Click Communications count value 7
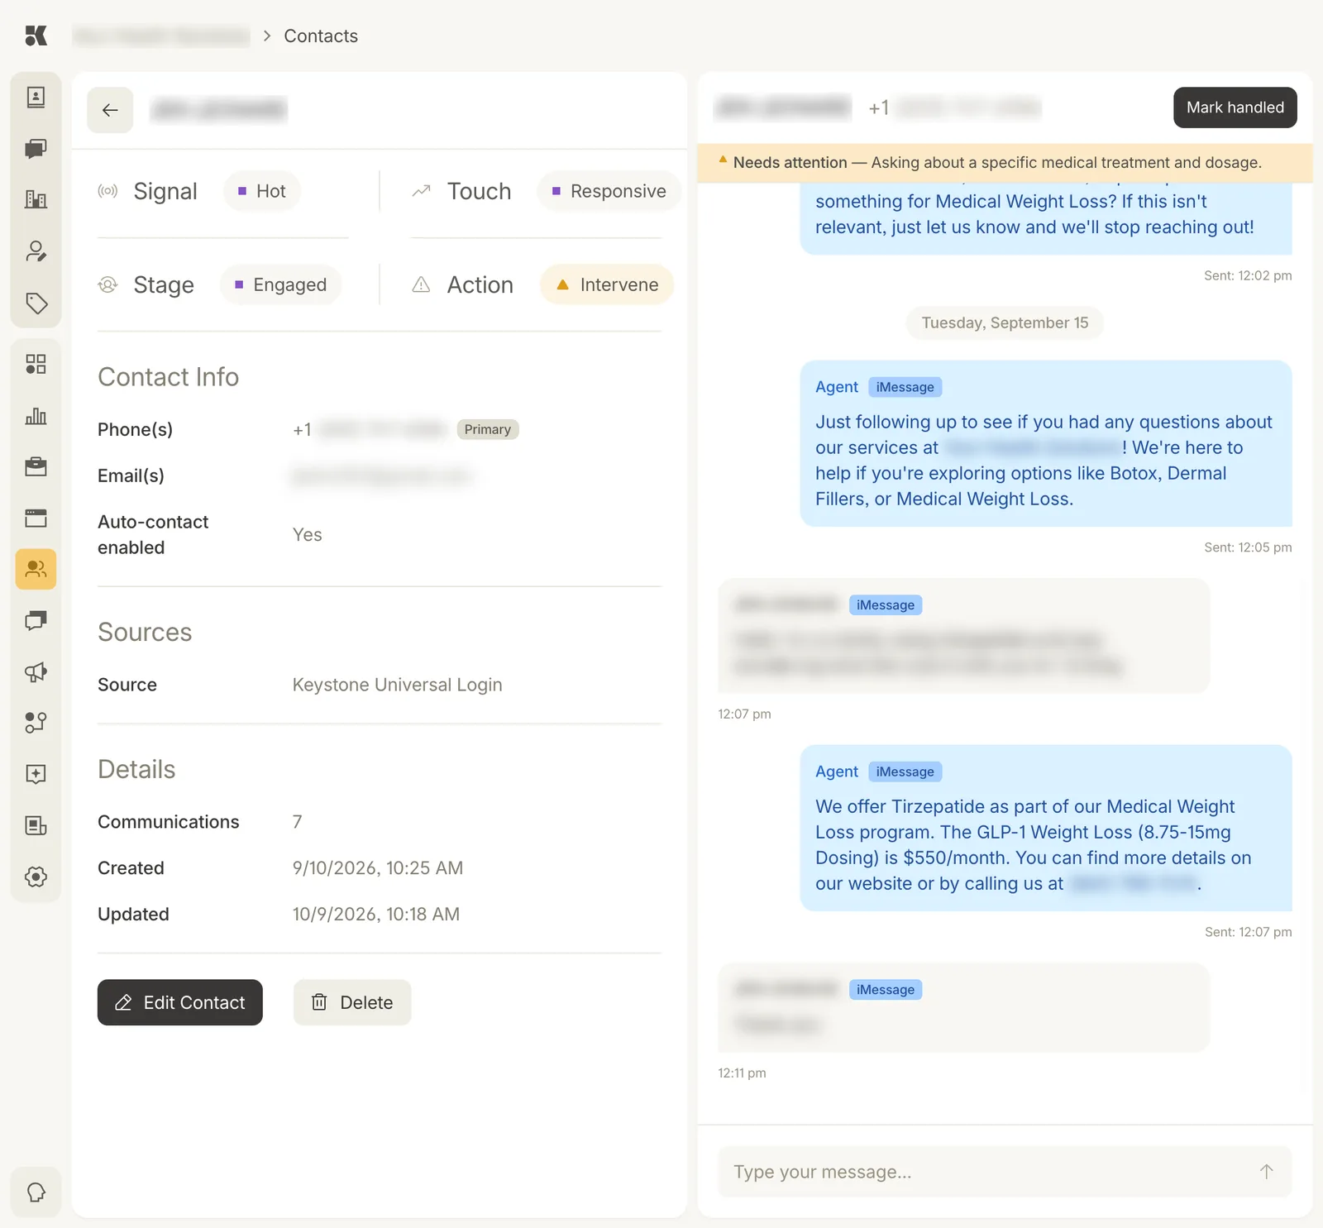 [297, 822]
